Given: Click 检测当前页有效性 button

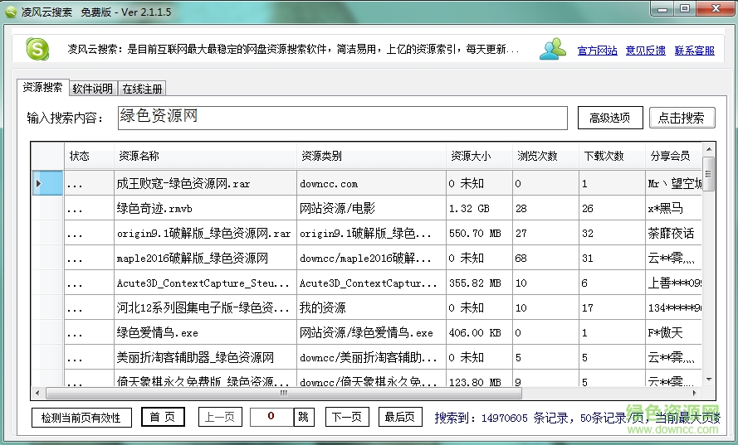Looking at the screenshot, I should tap(81, 418).
